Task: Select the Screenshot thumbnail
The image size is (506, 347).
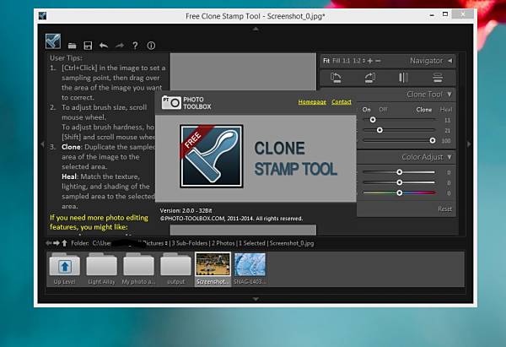Action: [213, 269]
